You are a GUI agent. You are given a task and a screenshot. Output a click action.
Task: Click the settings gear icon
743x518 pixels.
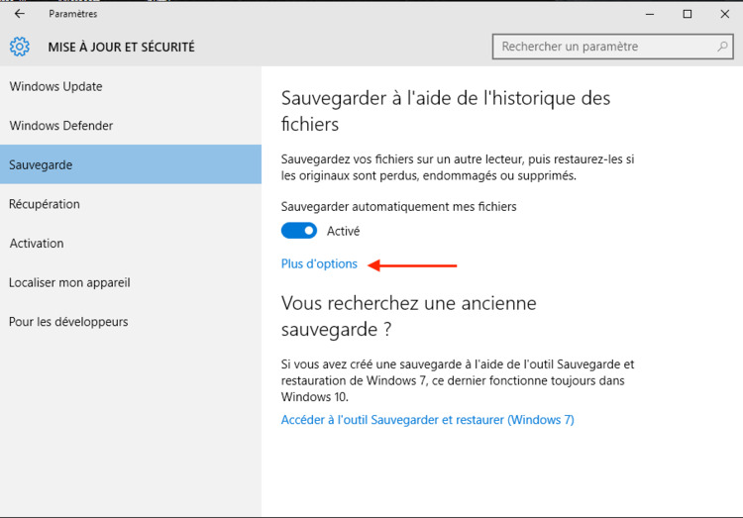pos(20,47)
